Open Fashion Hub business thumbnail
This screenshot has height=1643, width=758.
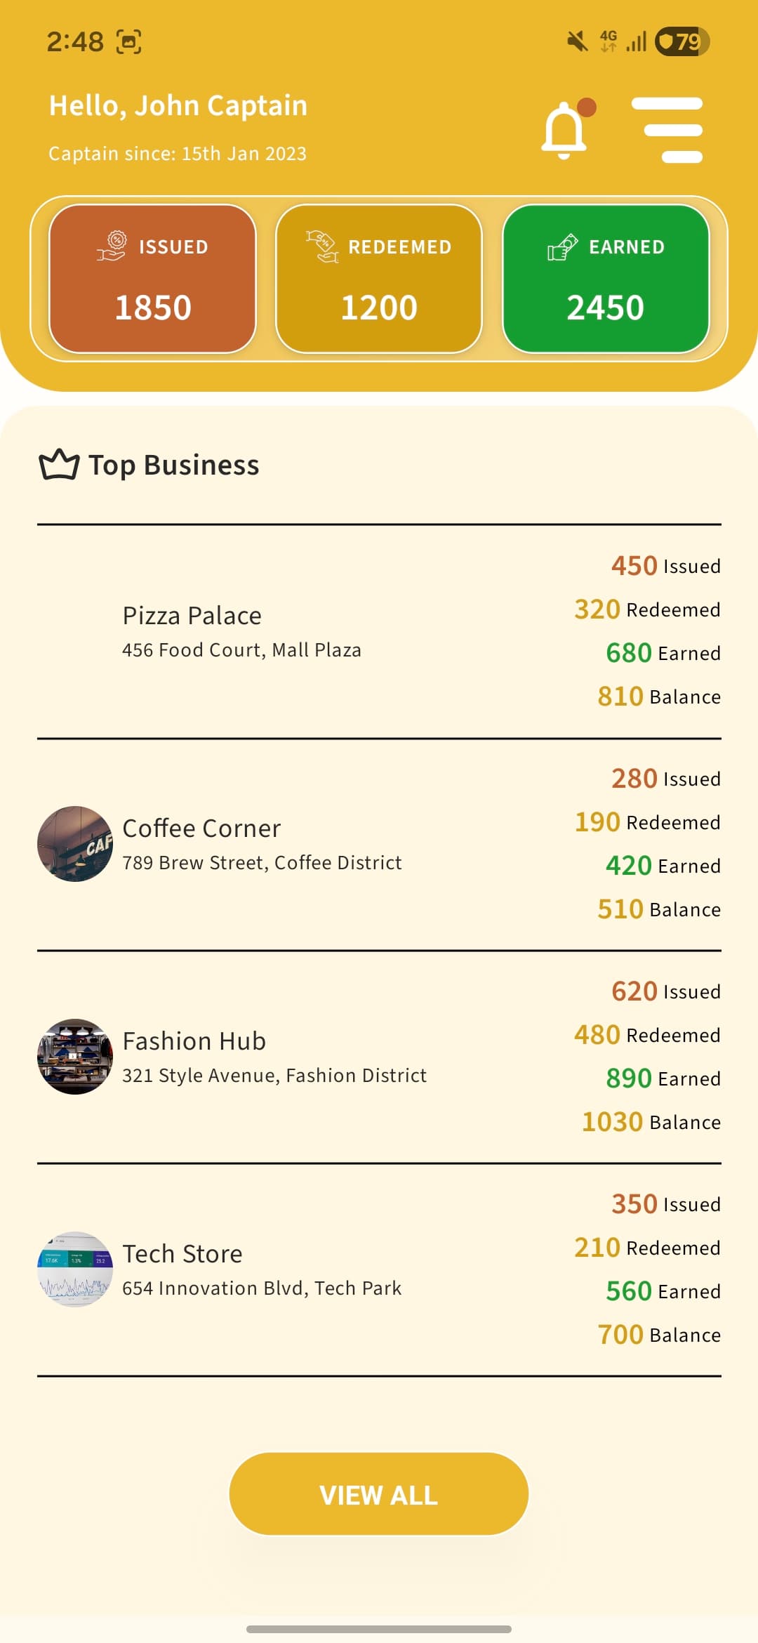[x=75, y=1057]
